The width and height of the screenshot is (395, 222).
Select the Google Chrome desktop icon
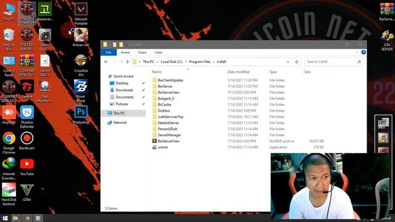(9, 143)
